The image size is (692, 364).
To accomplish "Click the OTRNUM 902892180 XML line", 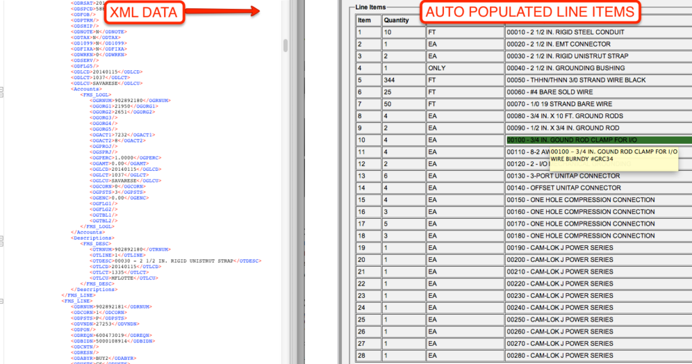I will 130,250.
